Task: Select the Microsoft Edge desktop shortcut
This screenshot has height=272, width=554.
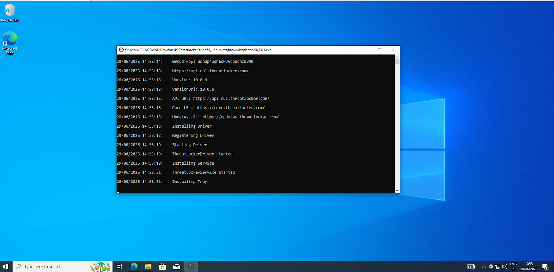Action: click(10, 43)
